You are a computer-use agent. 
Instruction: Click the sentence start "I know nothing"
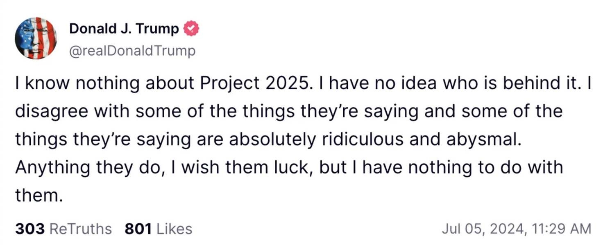pos(63,83)
